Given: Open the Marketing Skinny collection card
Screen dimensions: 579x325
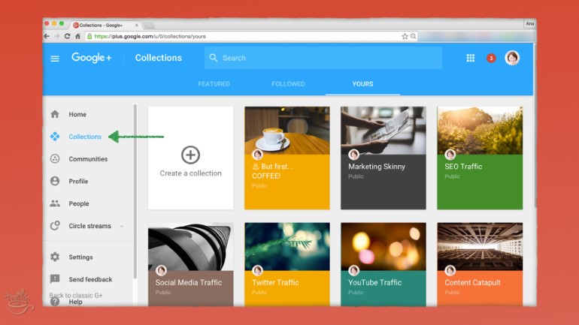Looking at the screenshot, I should (383, 158).
